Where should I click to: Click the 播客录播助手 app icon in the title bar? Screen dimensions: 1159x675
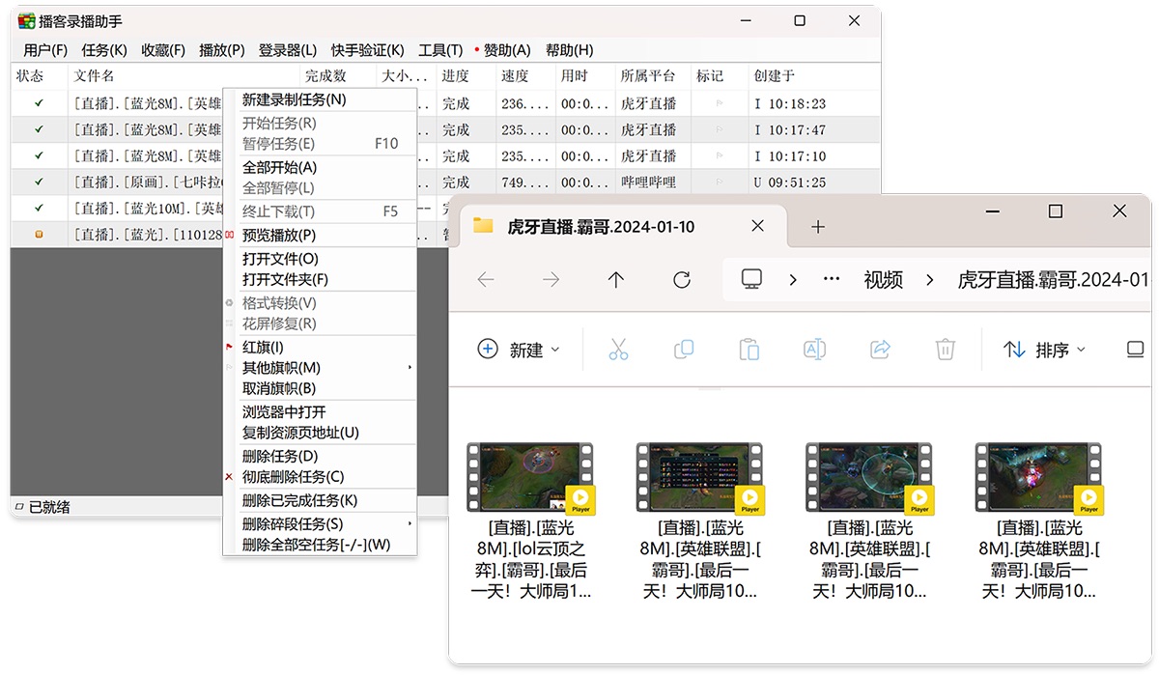[x=27, y=20]
